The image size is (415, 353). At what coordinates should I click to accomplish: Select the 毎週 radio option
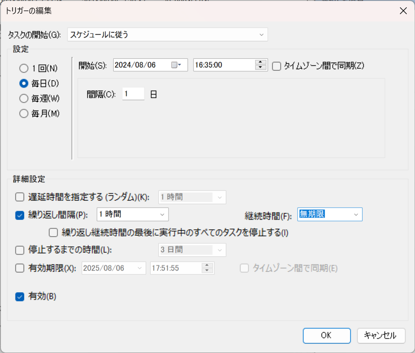(24, 98)
